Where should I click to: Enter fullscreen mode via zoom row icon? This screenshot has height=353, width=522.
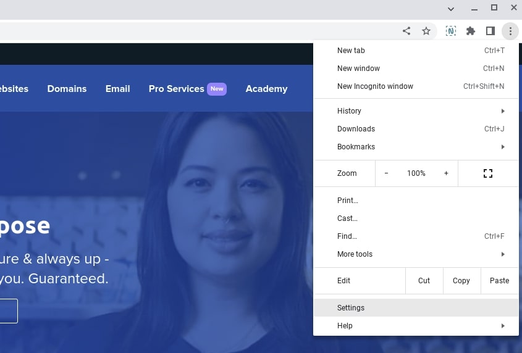tap(488, 173)
